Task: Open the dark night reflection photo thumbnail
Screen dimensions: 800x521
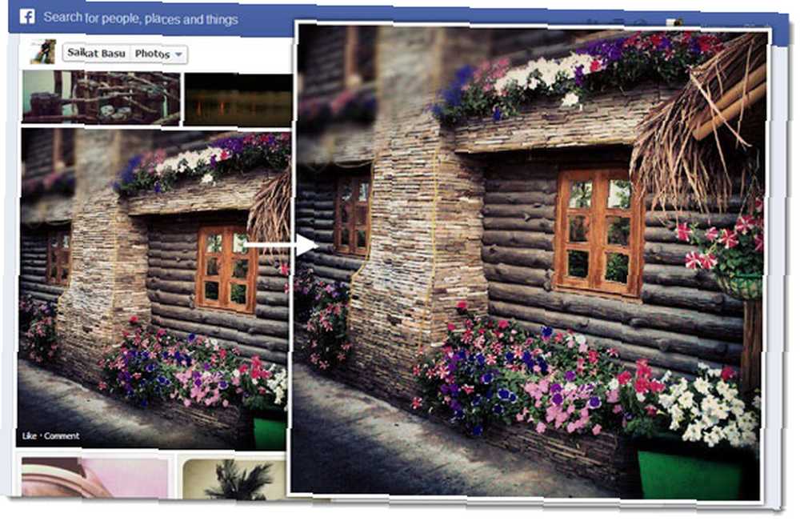Action: tap(238, 101)
